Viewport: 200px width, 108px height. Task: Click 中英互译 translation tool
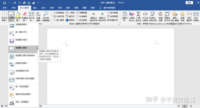point(59,16)
